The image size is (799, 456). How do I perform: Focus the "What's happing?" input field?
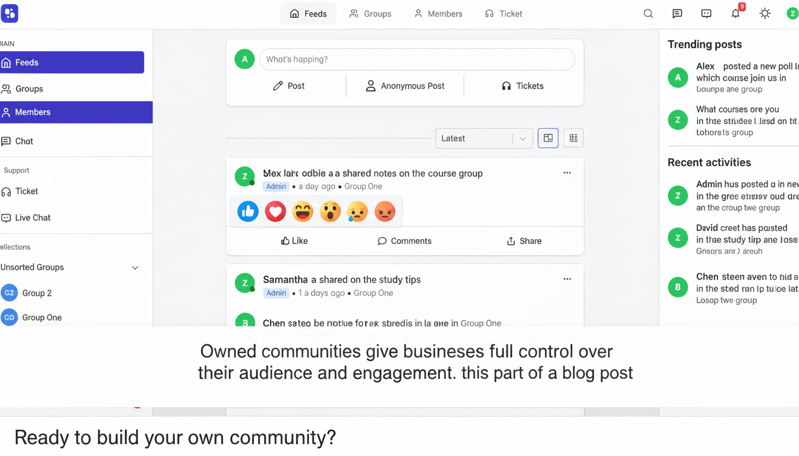pyautogui.click(x=417, y=59)
